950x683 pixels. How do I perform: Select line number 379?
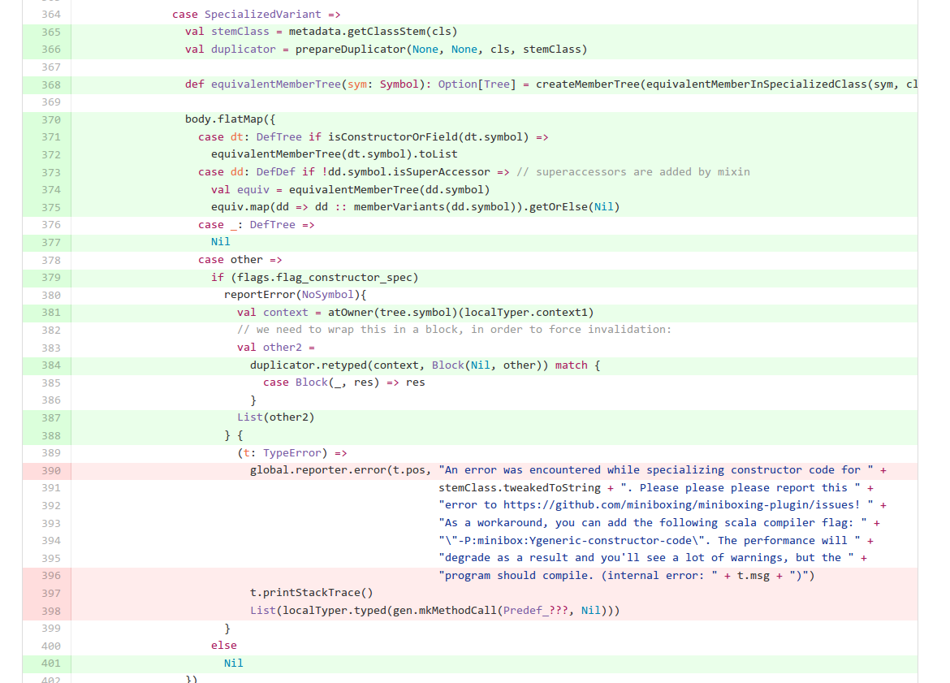[x=51, y=278]
